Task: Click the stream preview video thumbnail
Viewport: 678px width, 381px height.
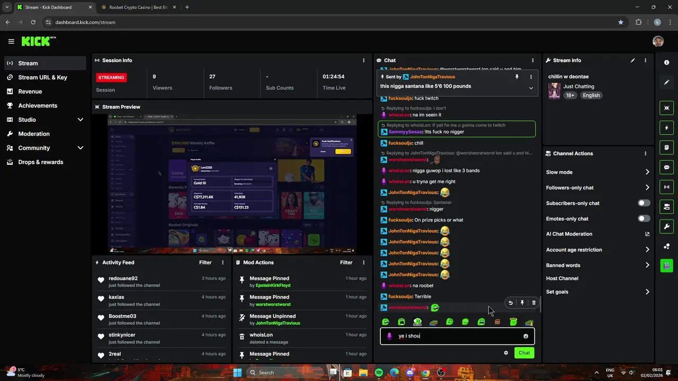Action: (232, 184)
